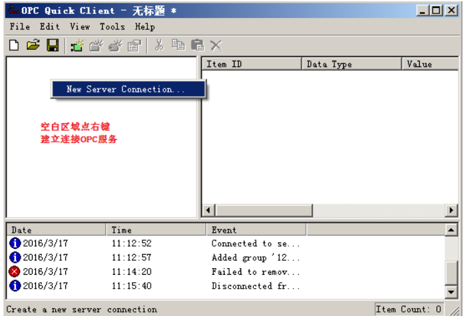Viewport: 463px width, 316px height.
Task: Click info icon of 11:12:52 event
Action: click(x=15, y=243)
